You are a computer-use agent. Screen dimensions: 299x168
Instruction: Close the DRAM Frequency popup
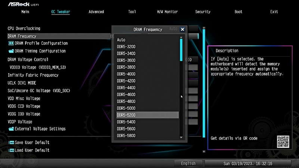(x=182, y=29)
